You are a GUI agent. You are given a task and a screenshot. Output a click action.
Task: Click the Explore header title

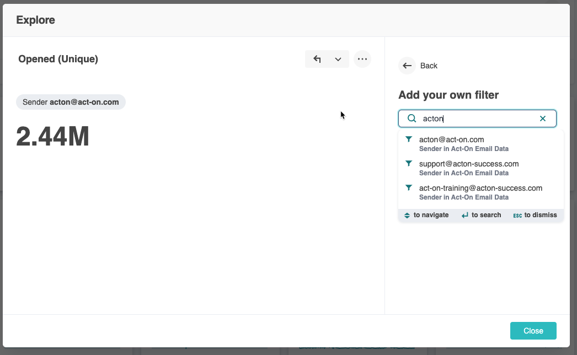[x=35, y=19]
